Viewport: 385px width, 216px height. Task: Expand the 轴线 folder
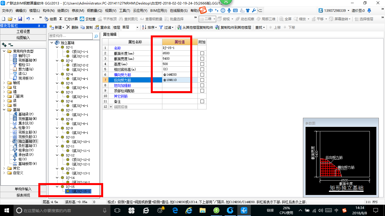(4, 83)
